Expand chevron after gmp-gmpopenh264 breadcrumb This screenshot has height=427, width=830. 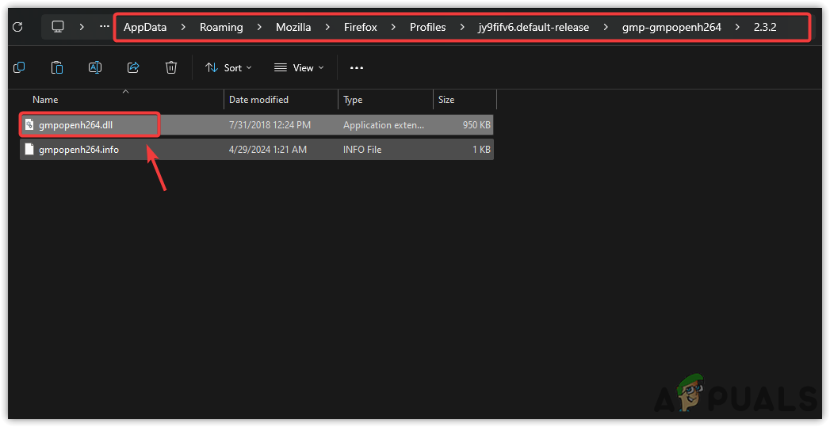click(x=737, y=27)
